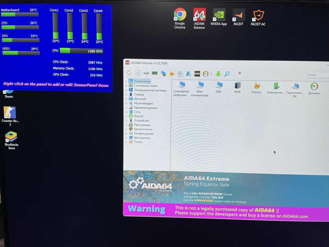This screenshot has height=247, width=329.
Task: Expand the Дисплей tree arrow
Action: (x=126, y=99)
